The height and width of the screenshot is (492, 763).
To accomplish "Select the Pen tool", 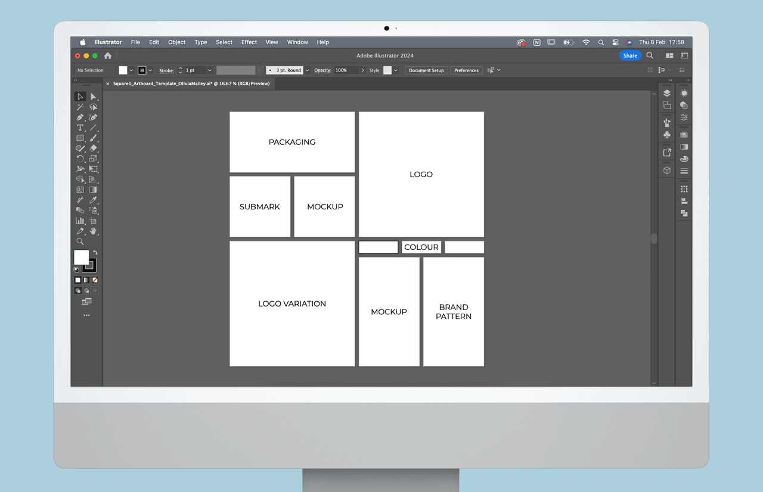I will pyautogui.click(x=80, y=117).
